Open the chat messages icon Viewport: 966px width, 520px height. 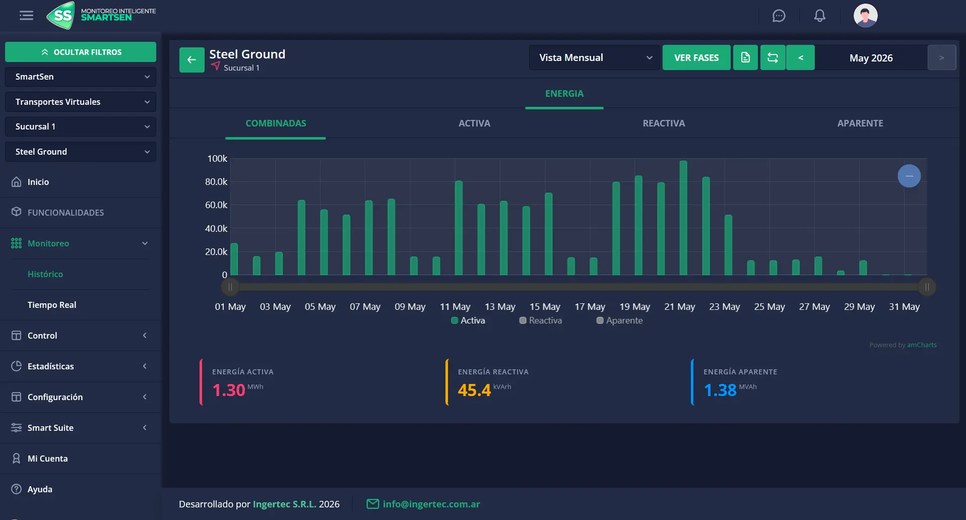[779, 16]
